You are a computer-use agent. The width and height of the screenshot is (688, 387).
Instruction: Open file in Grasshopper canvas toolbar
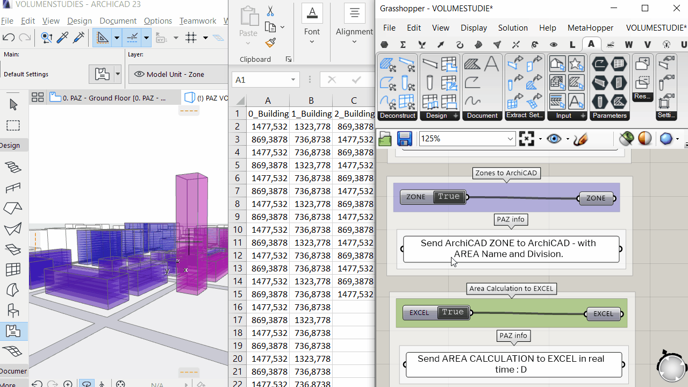385,139
